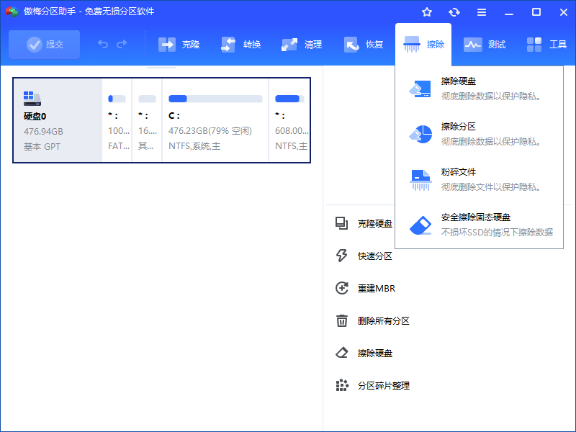Image resolution: width=576 pixels, height=432 pixels.
Task: Switch to the 擦除 ribbon tab
Action: point(422,44)
